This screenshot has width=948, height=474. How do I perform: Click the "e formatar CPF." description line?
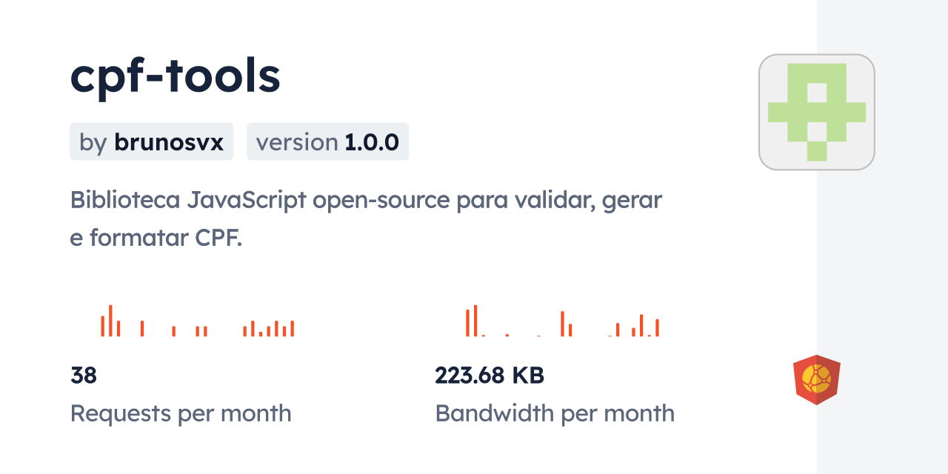[x=156, y=238]
